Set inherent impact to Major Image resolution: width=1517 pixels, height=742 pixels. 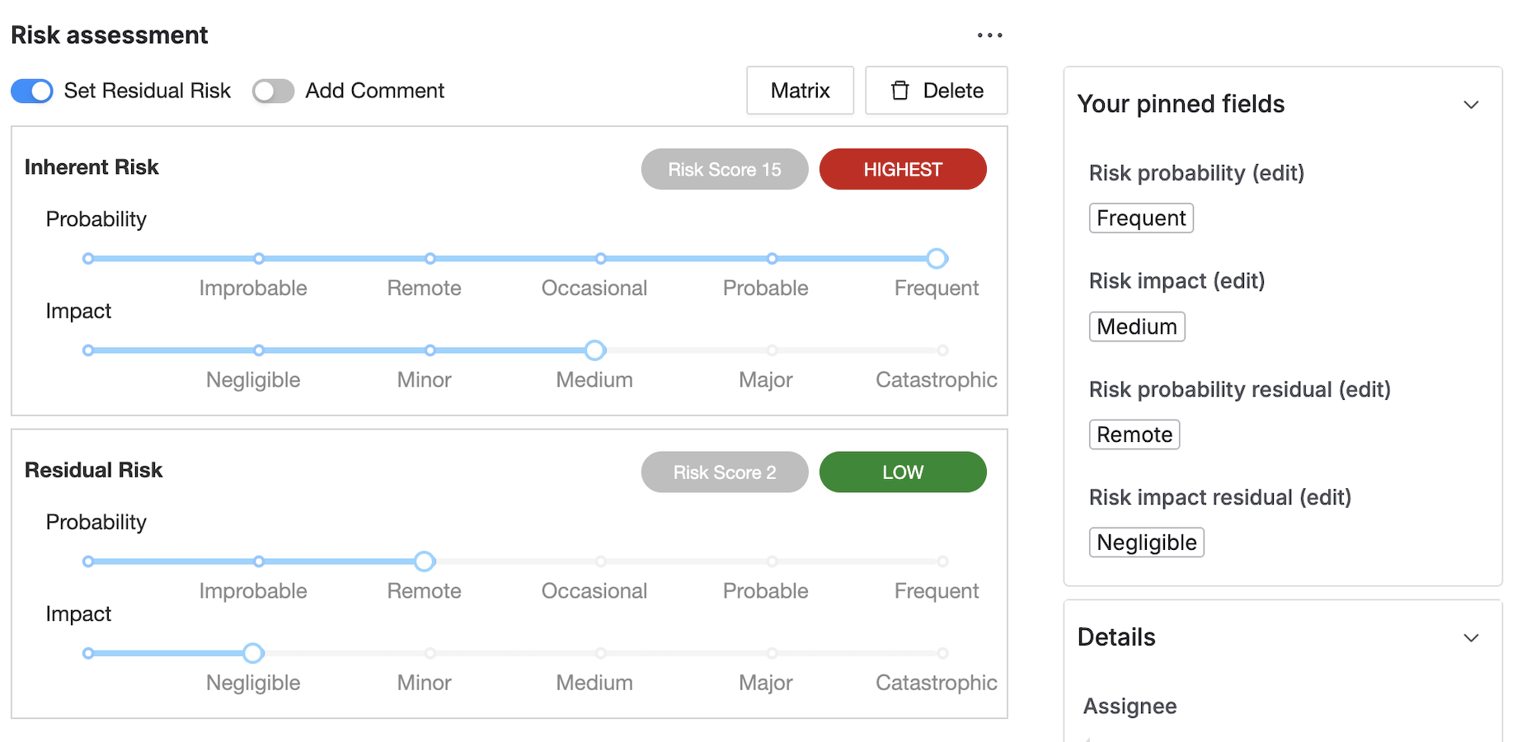click(x=772, y=350)
